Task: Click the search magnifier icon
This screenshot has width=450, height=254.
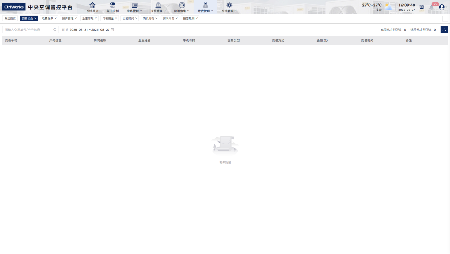Action: 55,30
